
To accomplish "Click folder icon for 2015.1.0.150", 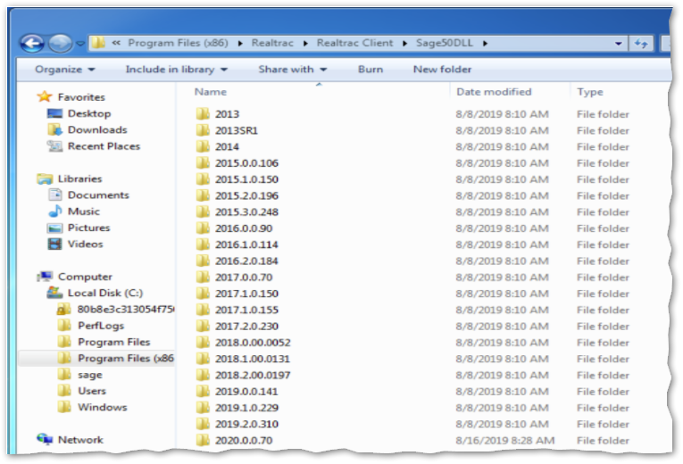I will 203,179.
